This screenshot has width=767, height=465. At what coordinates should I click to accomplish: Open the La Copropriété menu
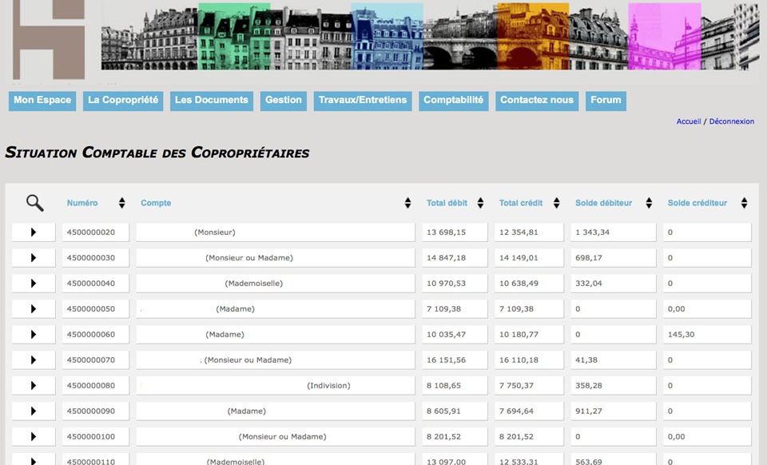click(x=123, y=101)
